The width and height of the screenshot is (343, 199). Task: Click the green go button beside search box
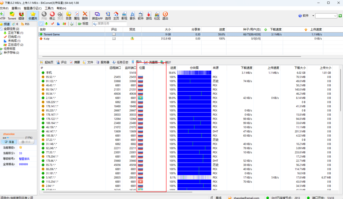coord(340,16)
